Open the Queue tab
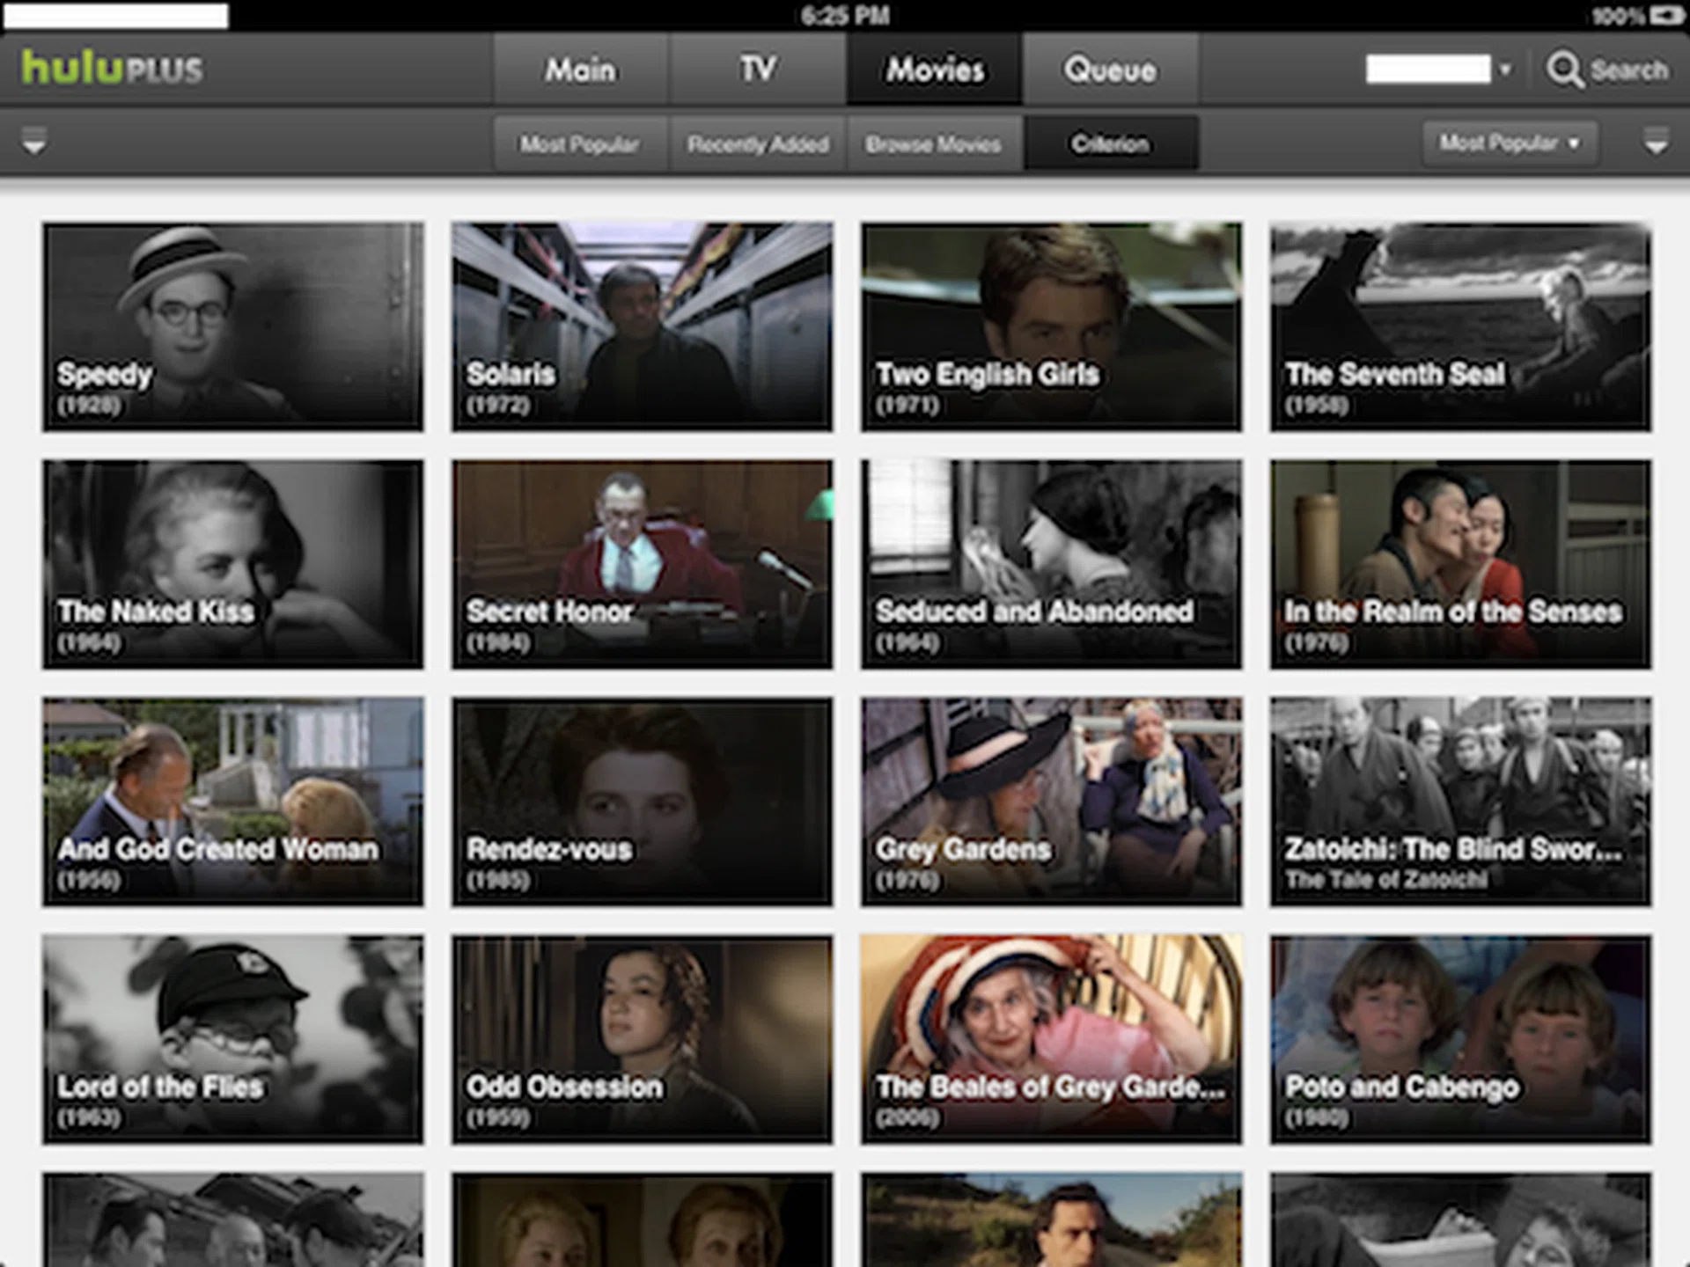 tap(1110, 70)
